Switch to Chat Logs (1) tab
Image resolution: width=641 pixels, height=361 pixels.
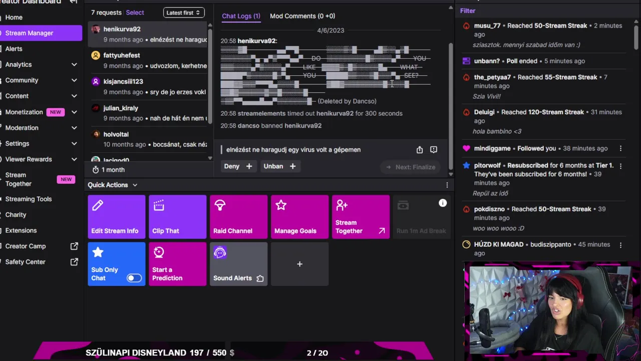241,16
